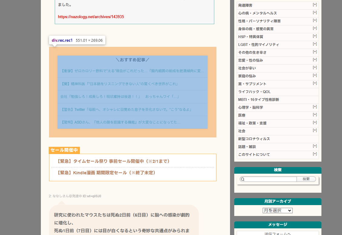Expand 話題・雑談 with the [+] icon
The height and width of the screenshot is (235, 342).
315,146
